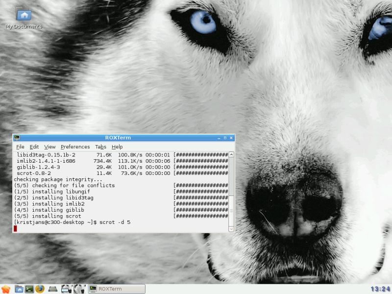Click the terminal scrollbar up arrow
The image size is (392, 294).
point(231,154)
